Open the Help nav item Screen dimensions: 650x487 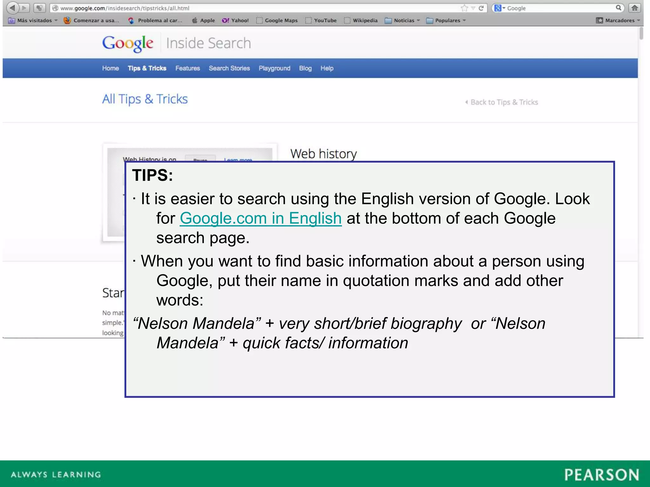coord(327,68)
